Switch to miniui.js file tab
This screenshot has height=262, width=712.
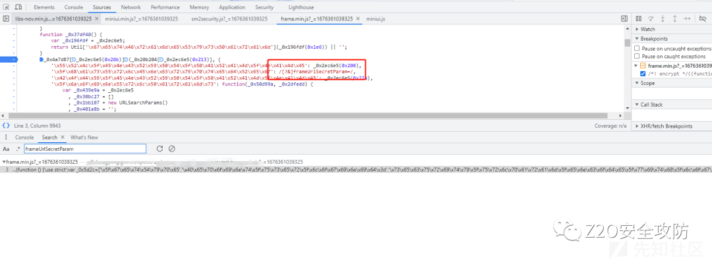coord(376,19)
